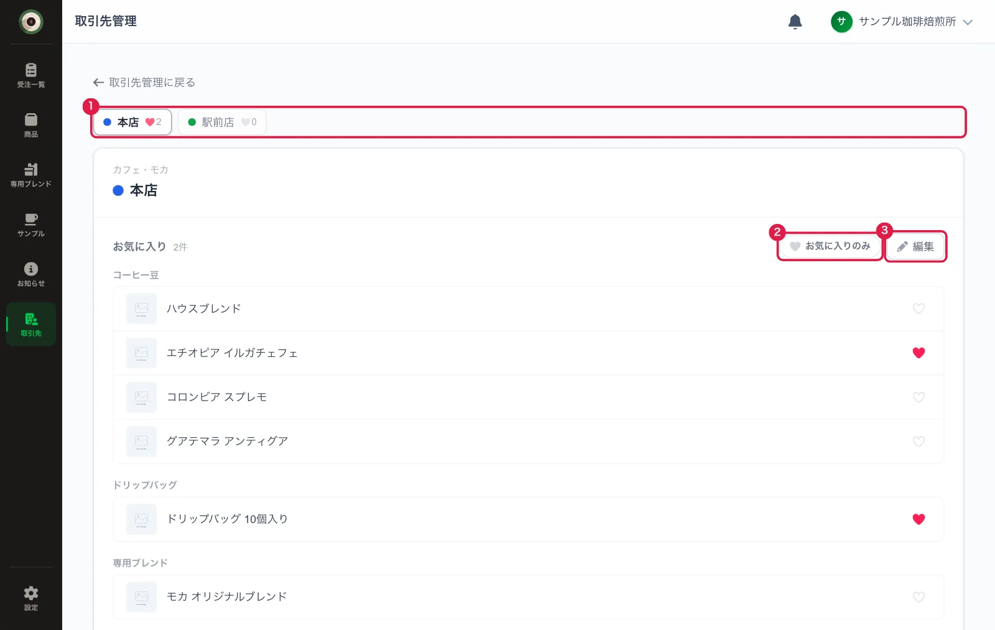Click グアテマラ アンティグア item name
Image resolution: width=995 pixels, height=630 pixels.
click(227, 441)
